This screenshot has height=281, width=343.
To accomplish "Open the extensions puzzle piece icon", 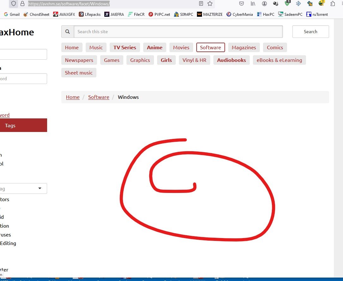I will 333,4.
